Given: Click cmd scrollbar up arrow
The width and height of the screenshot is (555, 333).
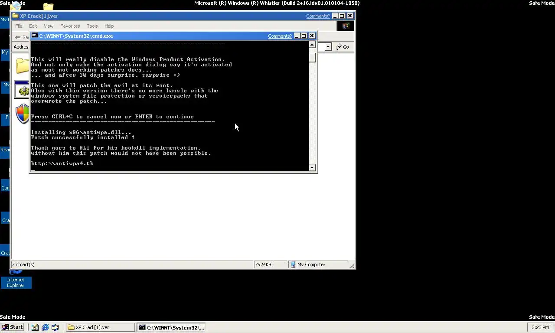Looking at the screenshot, I should pos(312,45).
